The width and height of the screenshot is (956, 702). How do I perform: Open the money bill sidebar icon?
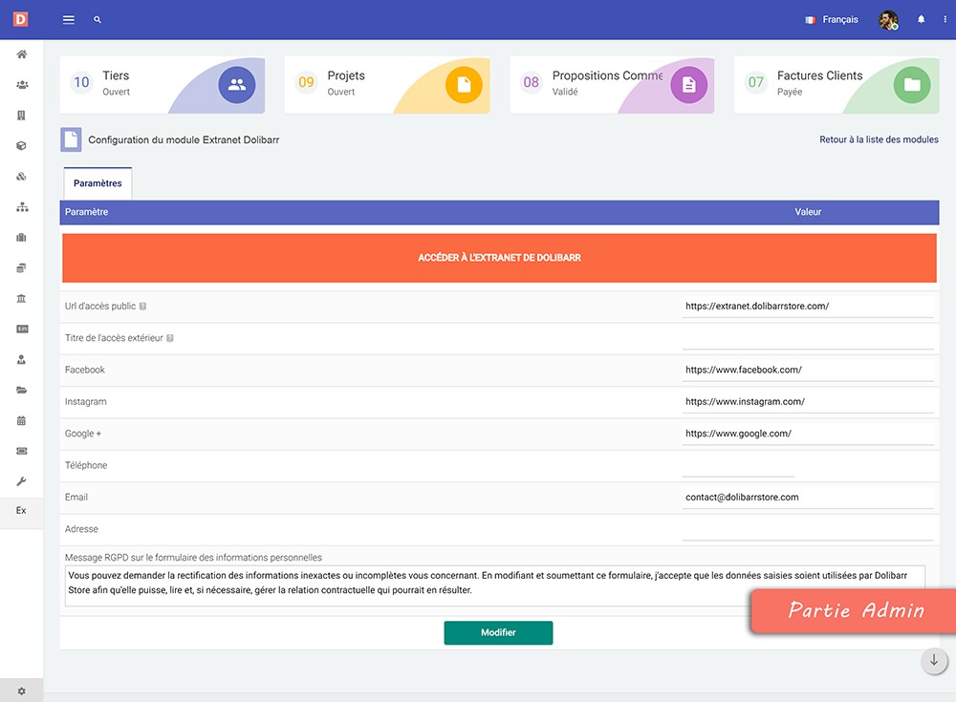(x=21, y=330)
